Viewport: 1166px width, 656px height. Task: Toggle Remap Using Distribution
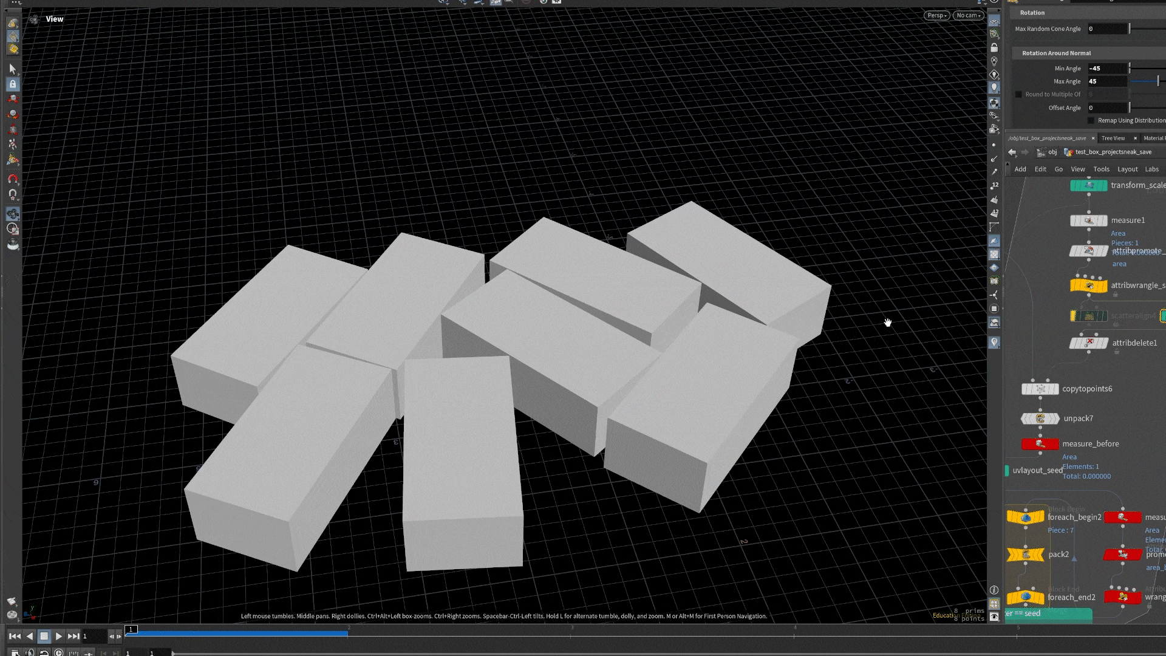click(x=1091, y=120)
